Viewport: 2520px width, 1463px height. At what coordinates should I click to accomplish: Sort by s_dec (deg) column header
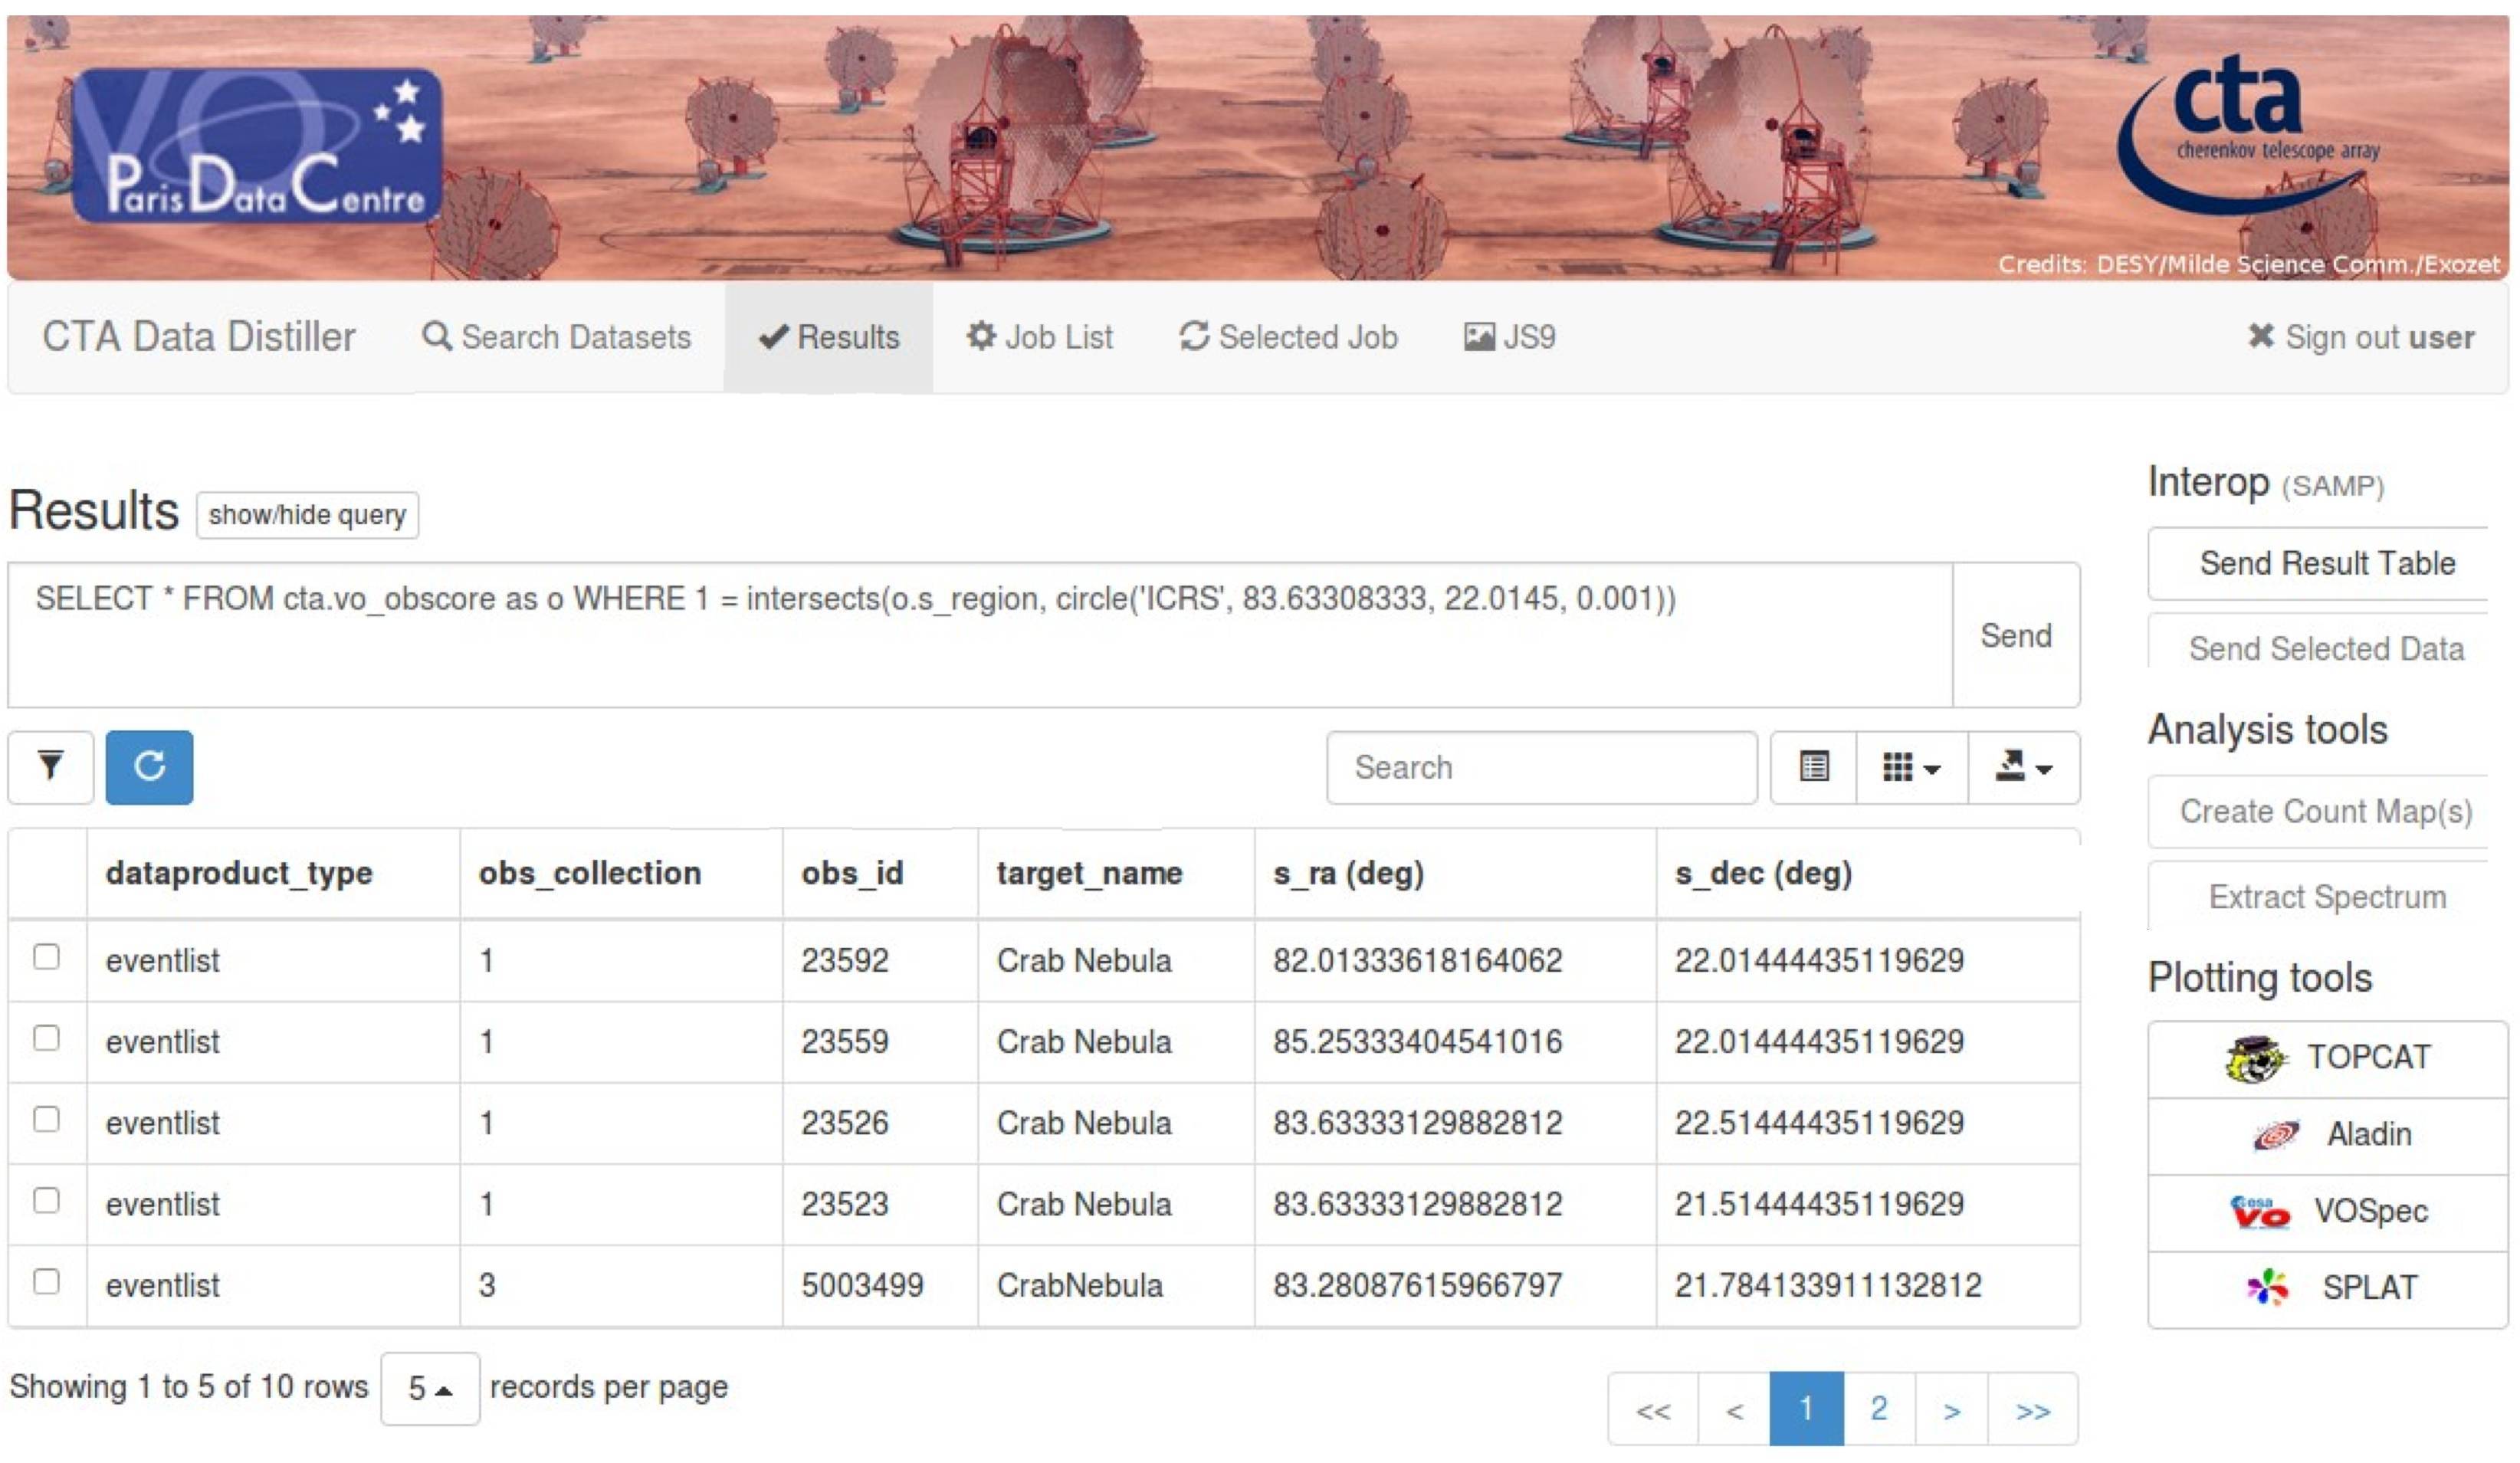(x=1868, y=873)
